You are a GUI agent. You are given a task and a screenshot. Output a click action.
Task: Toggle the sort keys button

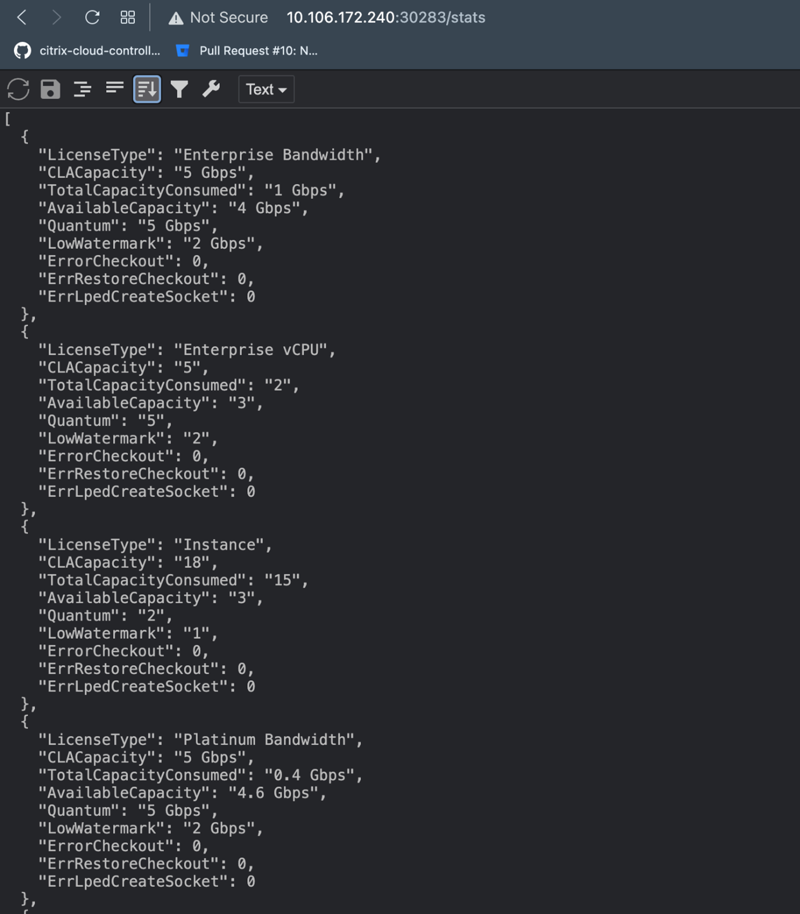[x=147, y=89]
